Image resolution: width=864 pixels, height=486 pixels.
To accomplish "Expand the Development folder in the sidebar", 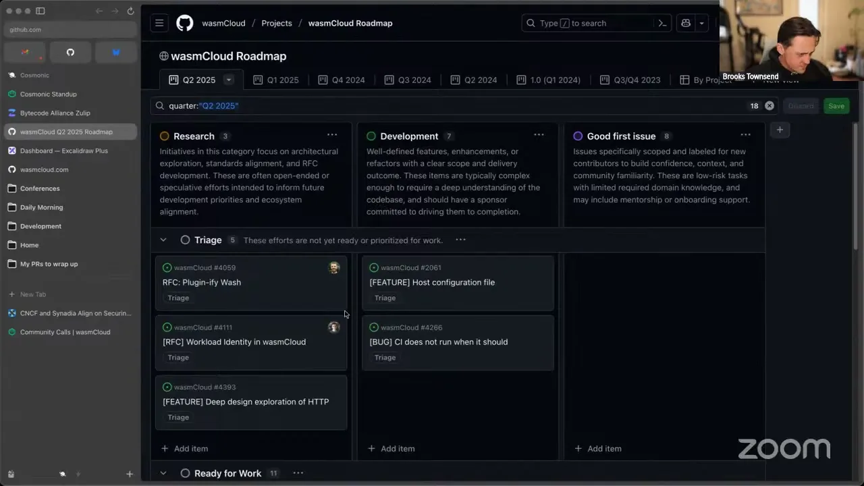I will [x=70, y=226].
